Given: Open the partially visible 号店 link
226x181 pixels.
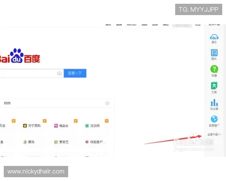Looking at the screenshot, I should tap(3, 126).
